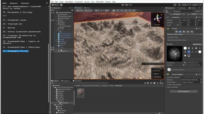
Task: Click the Step frame button
Action: point(131,5)
